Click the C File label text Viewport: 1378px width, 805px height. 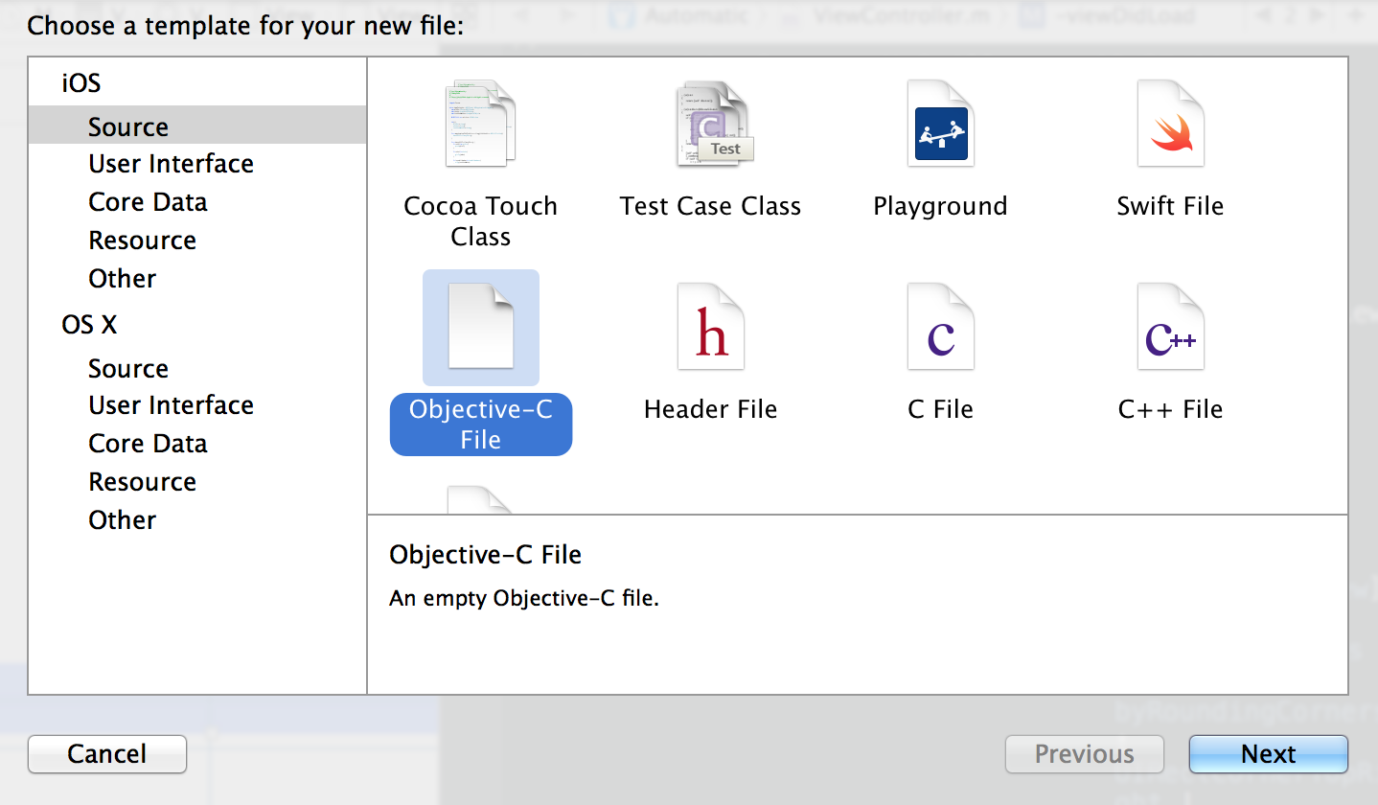tap(941, 409)
